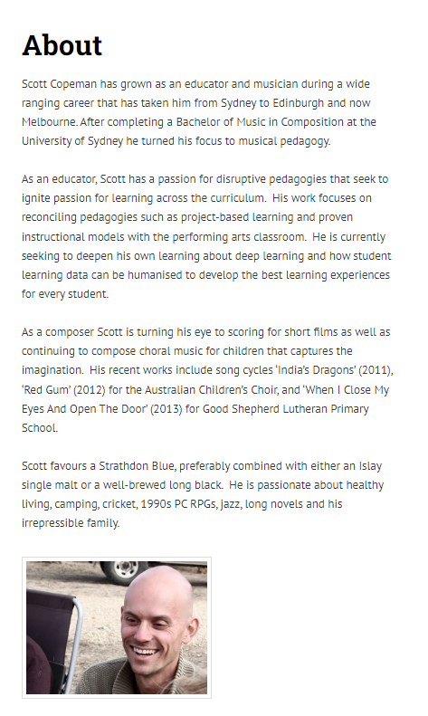Image resolution: width=428 pixels, height=716 pixels.
Task: Select the text 'University of Sydney'
Action: (x=72, y=141)
